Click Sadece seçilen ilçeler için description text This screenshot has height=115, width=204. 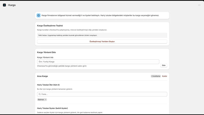(x=70, y=112)
